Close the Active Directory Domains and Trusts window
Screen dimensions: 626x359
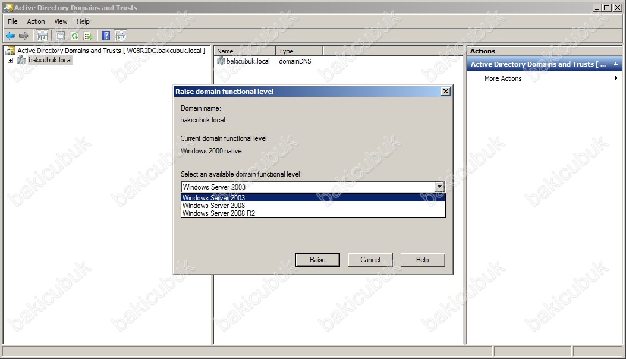coord(617,8)
